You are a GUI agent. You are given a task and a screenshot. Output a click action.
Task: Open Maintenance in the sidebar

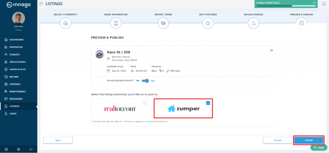pyautogui.click(x=18, y=91)
